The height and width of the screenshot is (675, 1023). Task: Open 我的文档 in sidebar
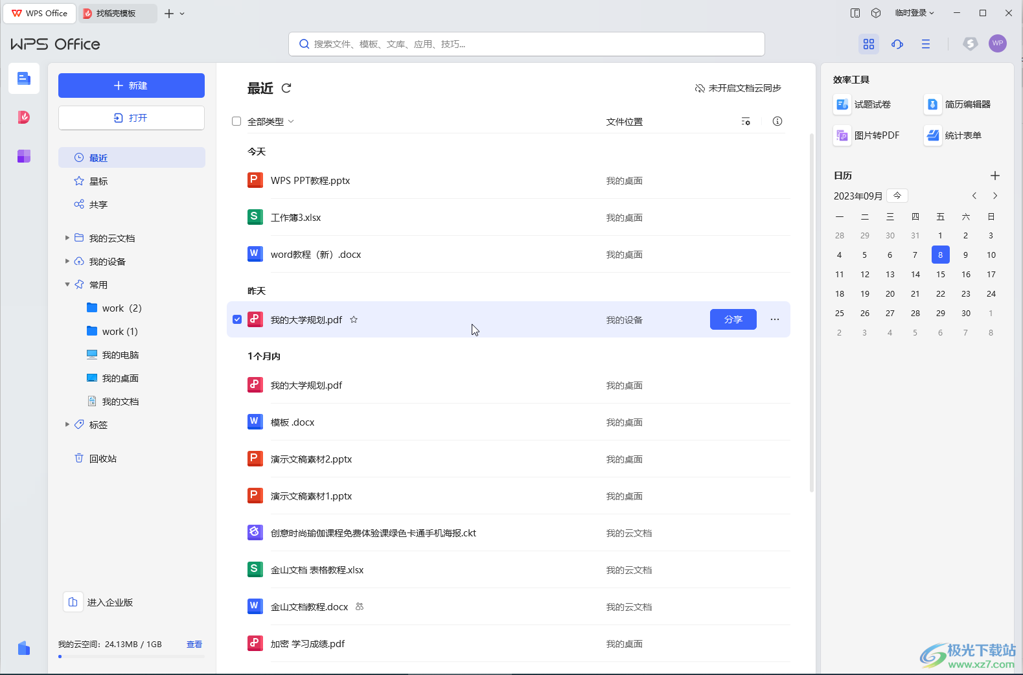(x=132, y=401)
